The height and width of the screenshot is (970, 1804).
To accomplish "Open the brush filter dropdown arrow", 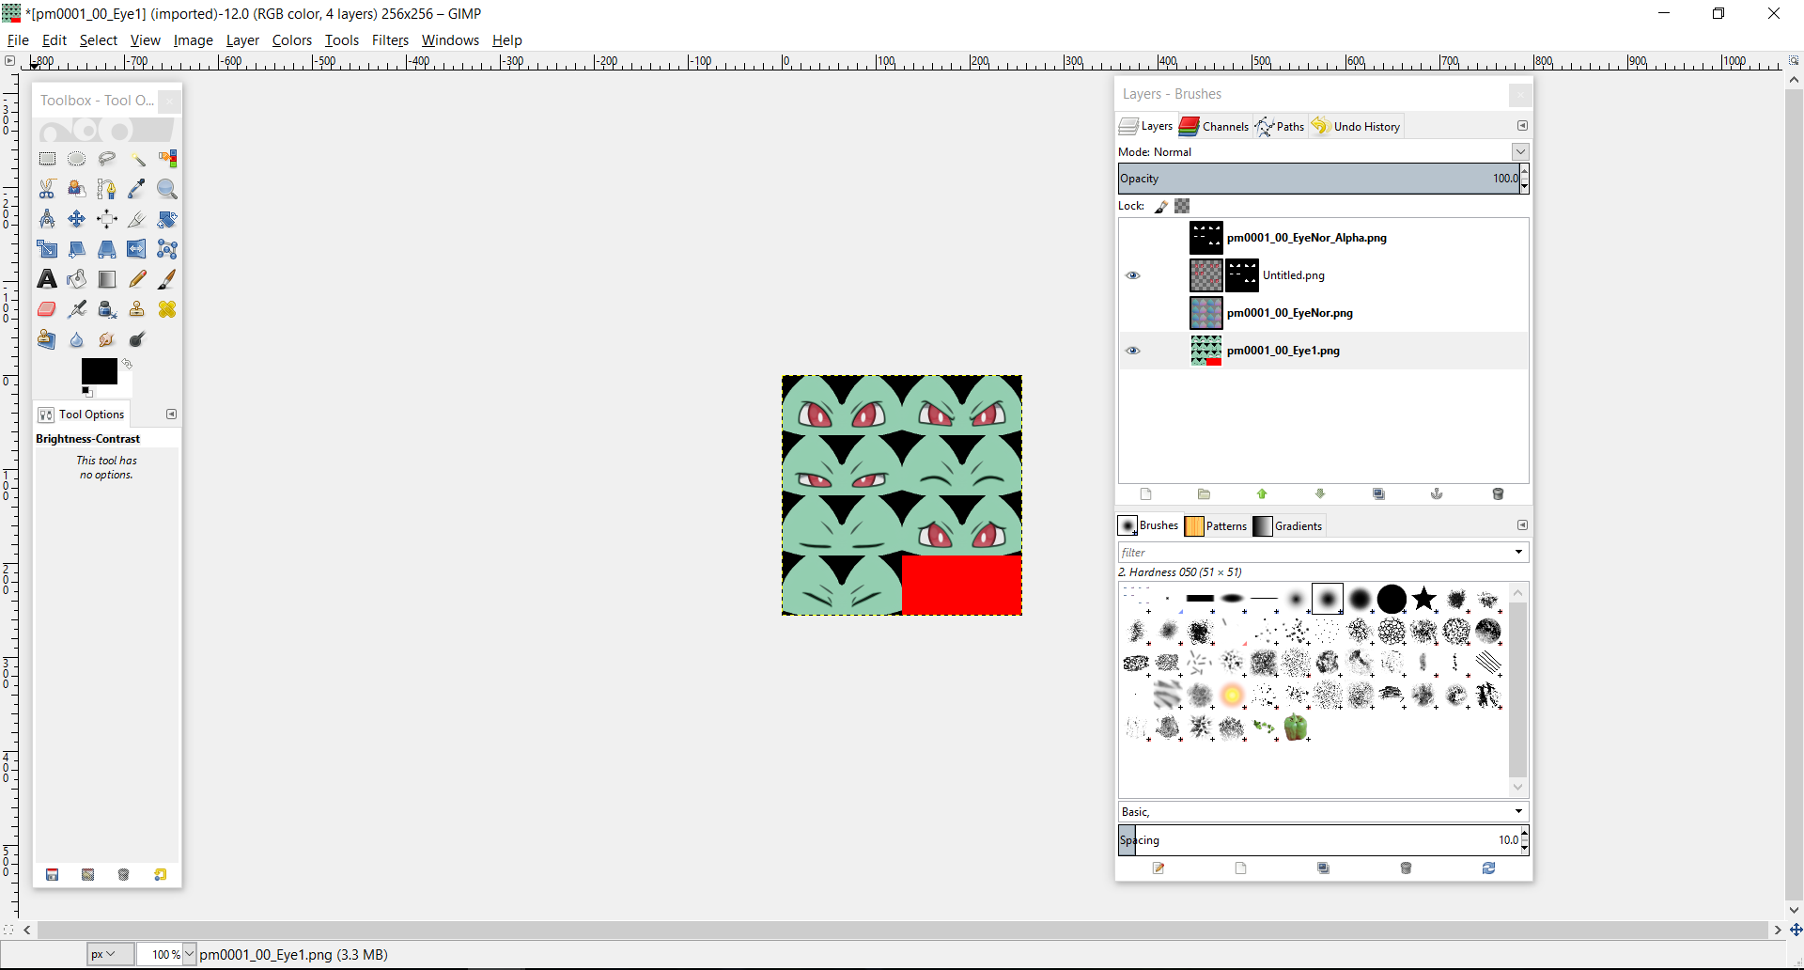I will [x=1518, y=553].
